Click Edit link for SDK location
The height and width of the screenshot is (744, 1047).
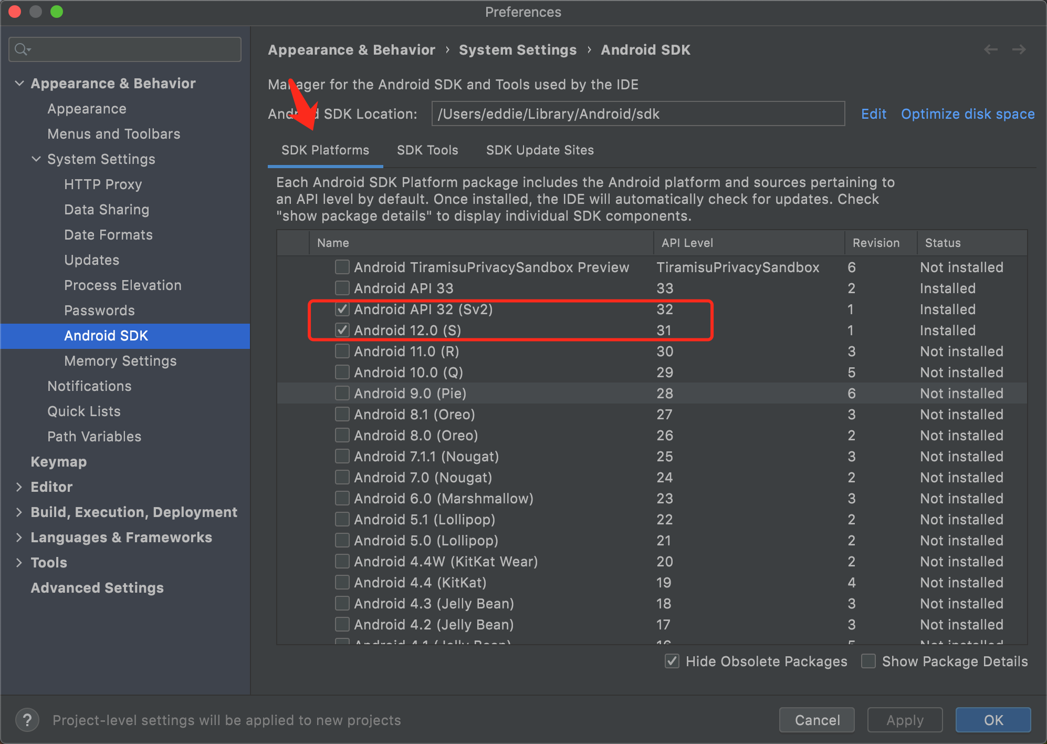874,113
